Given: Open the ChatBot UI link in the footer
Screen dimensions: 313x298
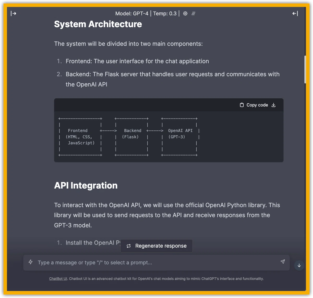Looking at the screenshot, I should pyautogui.click(x=58, y=279).
